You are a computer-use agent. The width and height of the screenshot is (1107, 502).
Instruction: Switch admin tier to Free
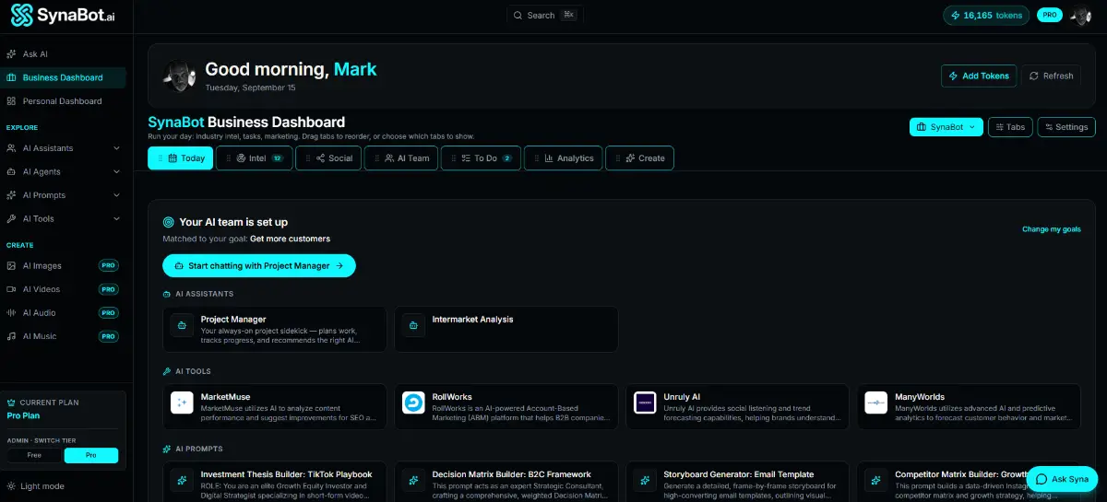pyautogui.click(x=35, y=455)
